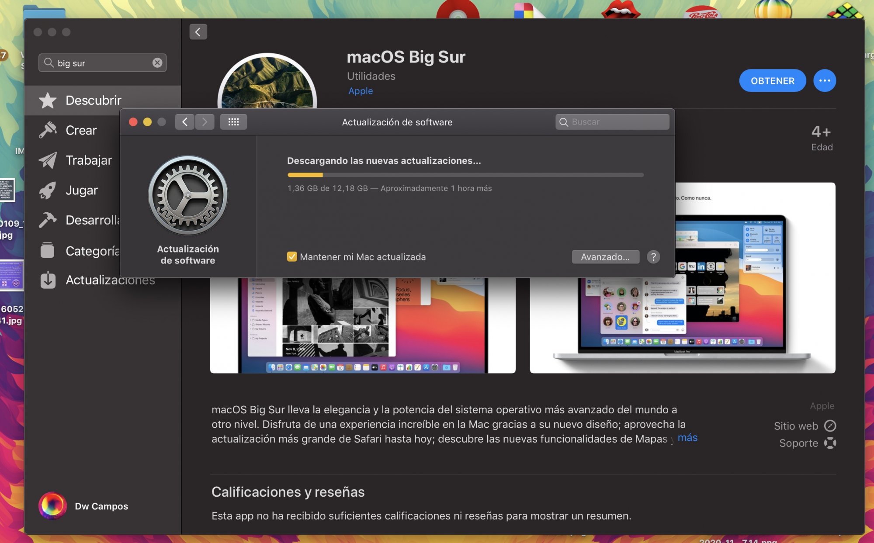Expand description with más link
The width and height of the screenshot is (874, 543).
(687, 438)
